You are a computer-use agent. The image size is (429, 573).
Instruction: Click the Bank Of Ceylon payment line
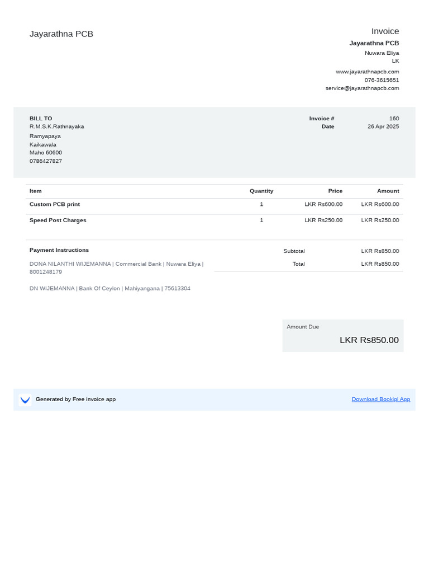(x=110, y=289)
